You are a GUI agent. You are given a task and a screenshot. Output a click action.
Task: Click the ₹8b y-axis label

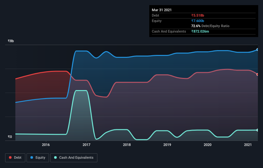[11, 41]
